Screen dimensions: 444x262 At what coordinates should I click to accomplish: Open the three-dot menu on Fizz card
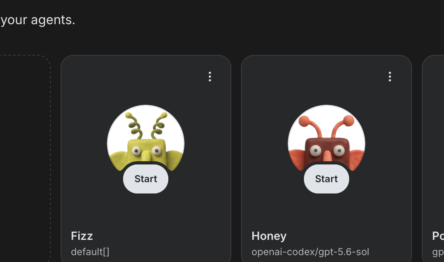point(210,77)
